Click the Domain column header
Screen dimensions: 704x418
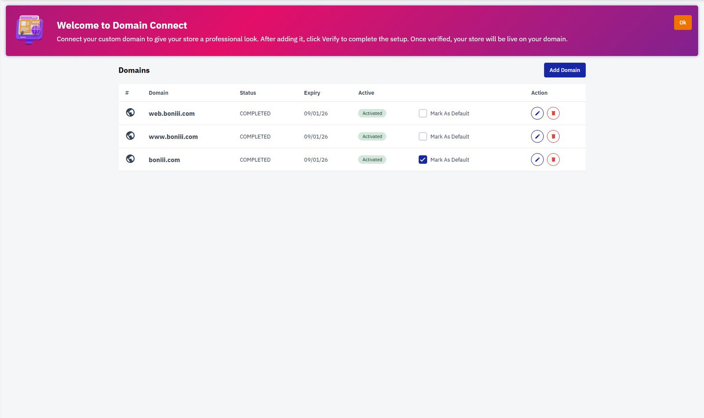[x=158, y=93]
